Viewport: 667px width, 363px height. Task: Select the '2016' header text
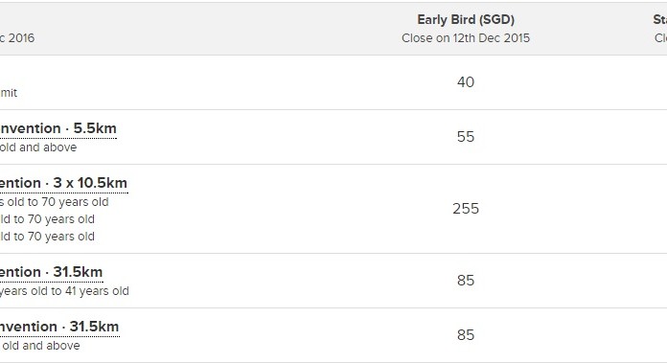21,38
